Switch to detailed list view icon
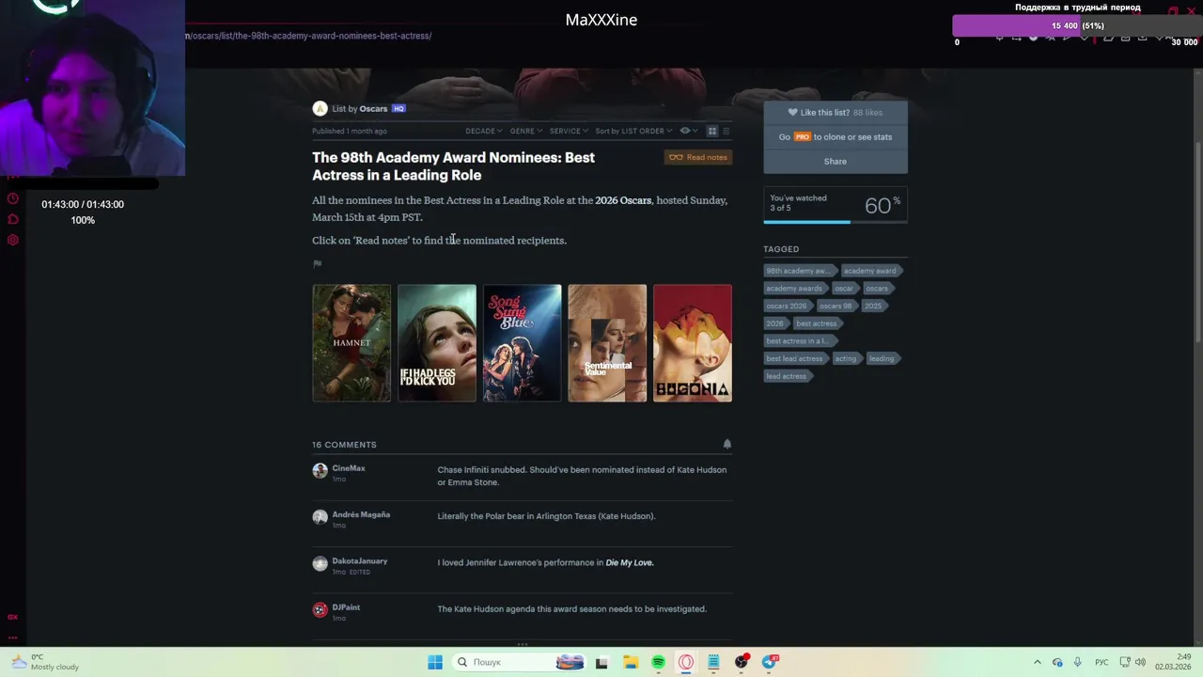This screenshot has width=1203, height=677. coord(726,131)
